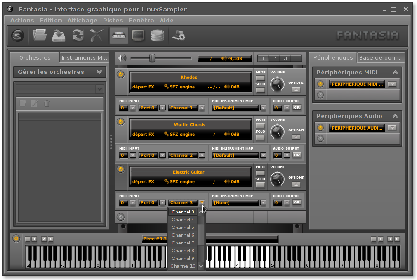Open the PERIPHERIQUE MIDI device dropdown arrow
The height and width of the screenshot is (280, 417).
tap(392, 84)
